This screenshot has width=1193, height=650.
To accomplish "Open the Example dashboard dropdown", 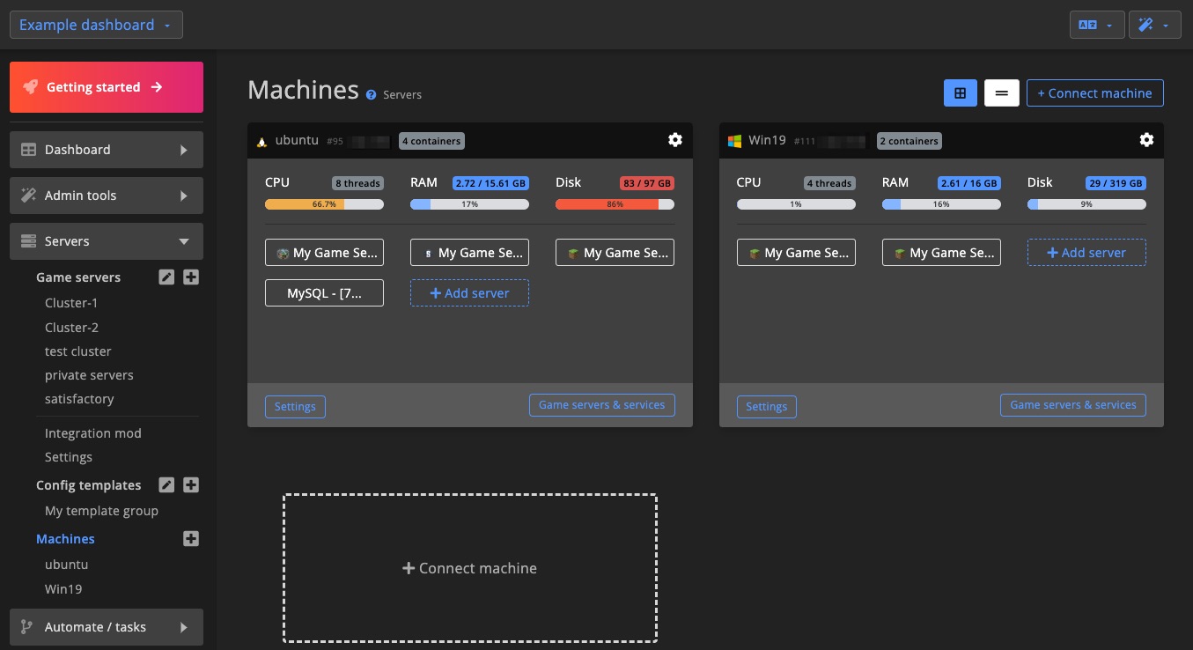I will pyautogui.click(x=96, y=25).
